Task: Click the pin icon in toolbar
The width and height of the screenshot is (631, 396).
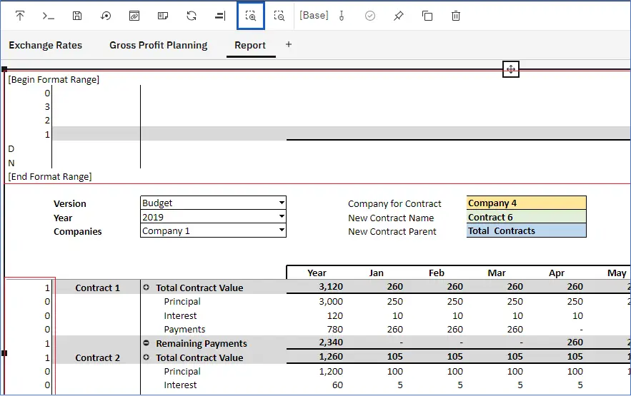Action: point(399,16)
